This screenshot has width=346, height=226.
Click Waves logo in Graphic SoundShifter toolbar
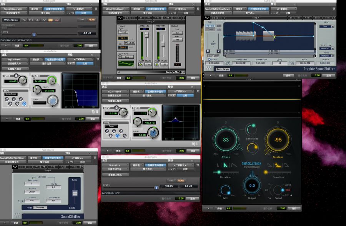tap(207, 18)
